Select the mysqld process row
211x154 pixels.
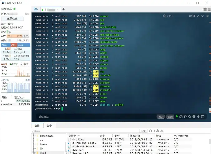[x=16, y=52]
